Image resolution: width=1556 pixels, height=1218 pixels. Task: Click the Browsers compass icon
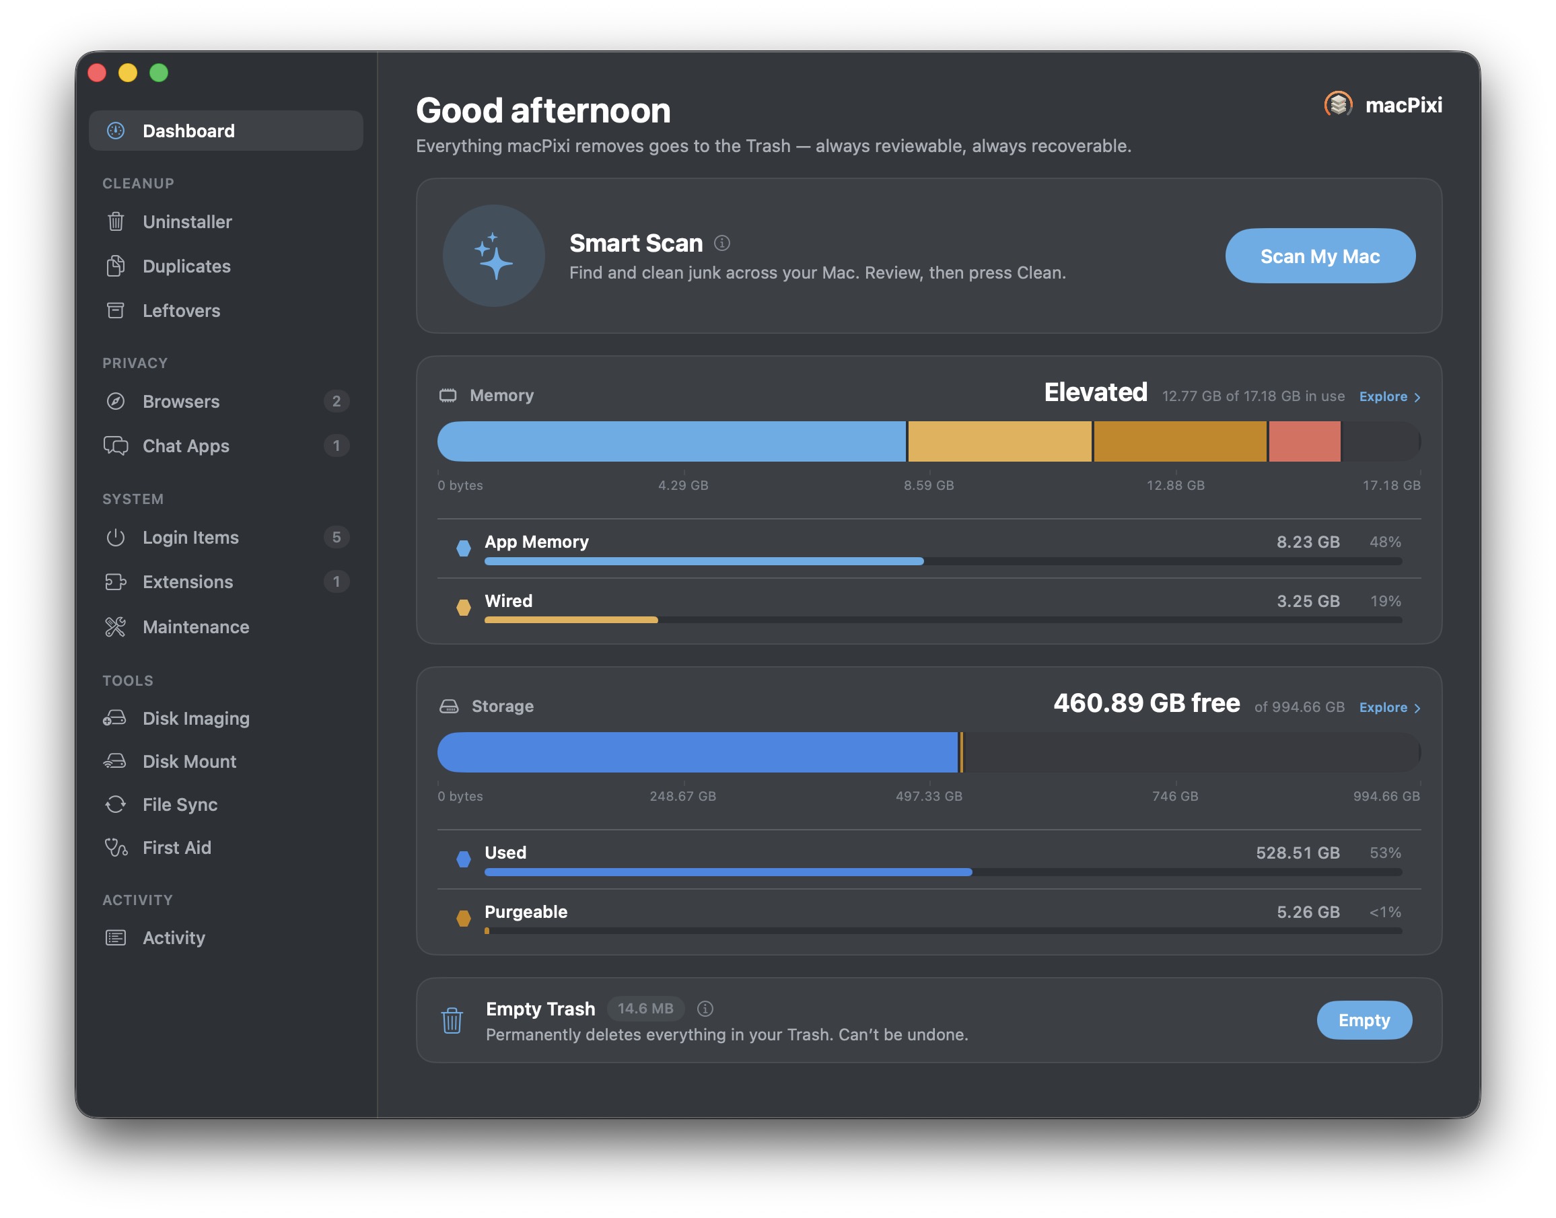pos(116,402)
